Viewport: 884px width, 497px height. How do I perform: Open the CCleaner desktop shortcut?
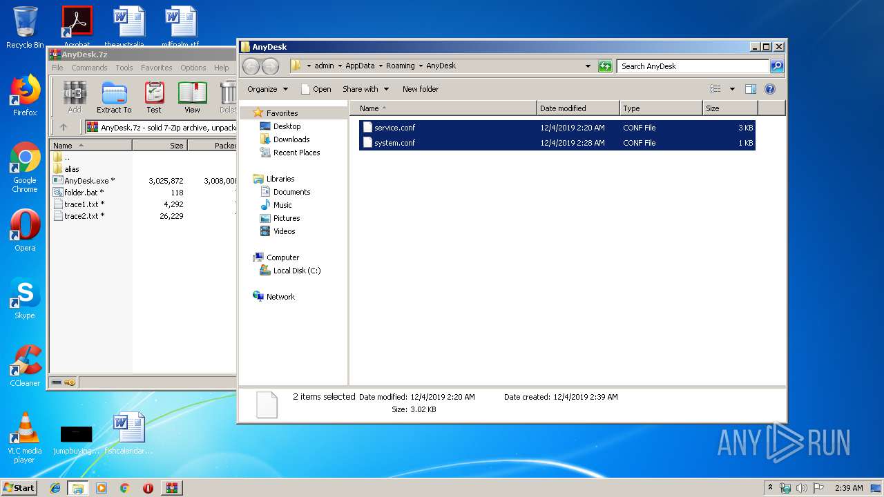pyautogui.click(x=25, y=366)
